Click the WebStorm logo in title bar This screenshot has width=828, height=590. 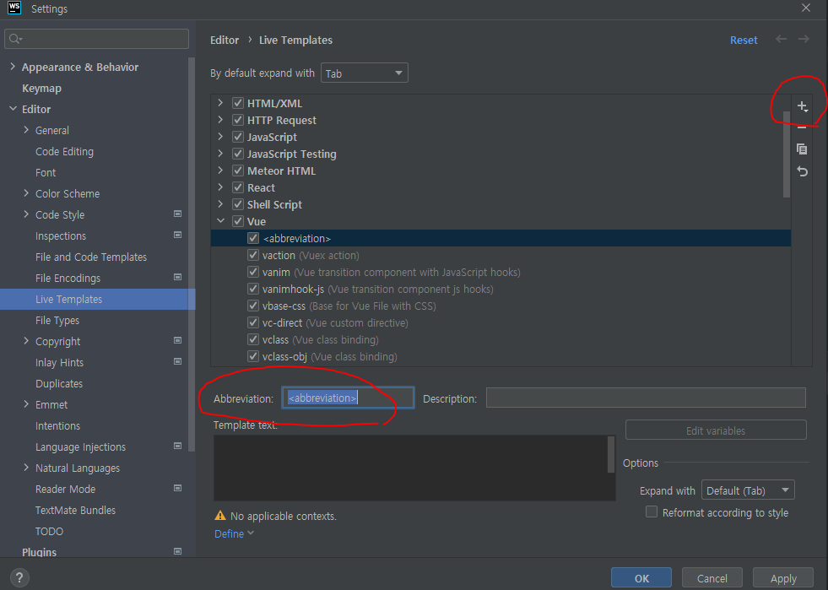(14, 8)
